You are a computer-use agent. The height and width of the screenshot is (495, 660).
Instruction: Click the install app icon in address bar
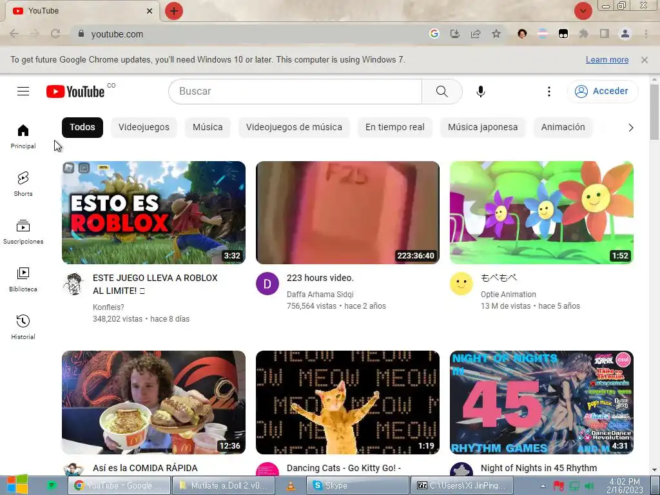[454, 34]
